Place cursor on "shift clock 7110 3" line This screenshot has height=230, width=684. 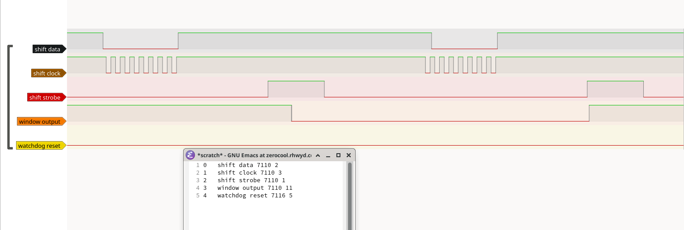[249, 173]
